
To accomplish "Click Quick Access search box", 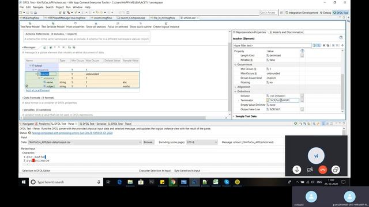I will (268, 13).
